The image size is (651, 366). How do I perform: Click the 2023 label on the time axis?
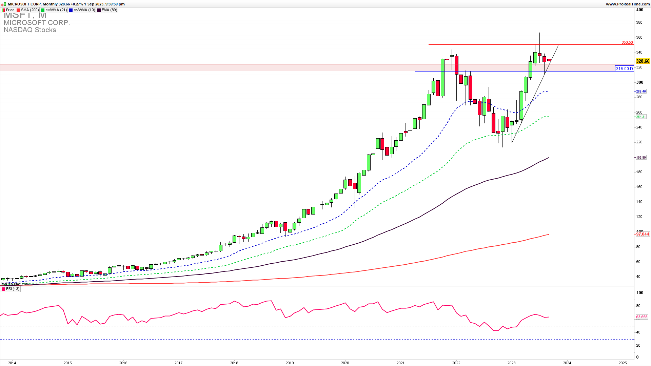point(511,363)
